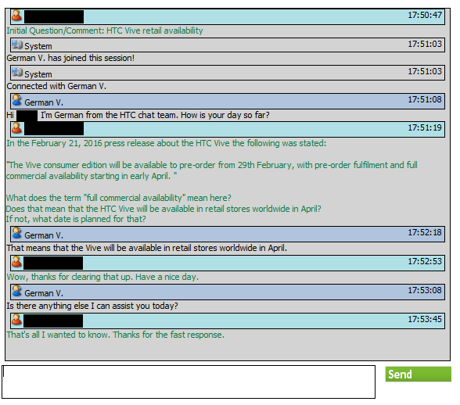Click 'Connected with German V.' message
This screenshot has height=405, width=460.
pyautogui.click(x=56, y=86)
